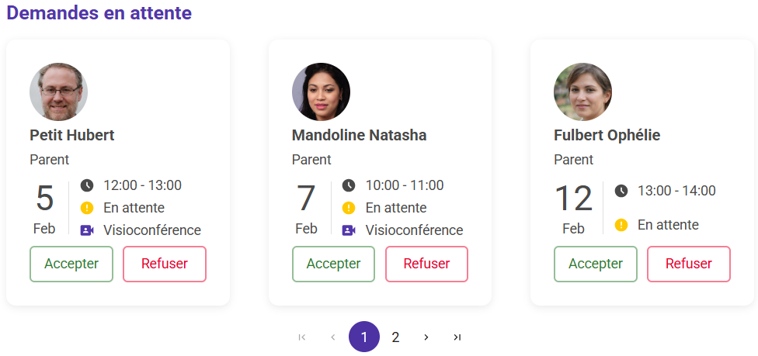The image size is (758, 356).
Task: Jump to the last page
Action: (x=457, y=337)
